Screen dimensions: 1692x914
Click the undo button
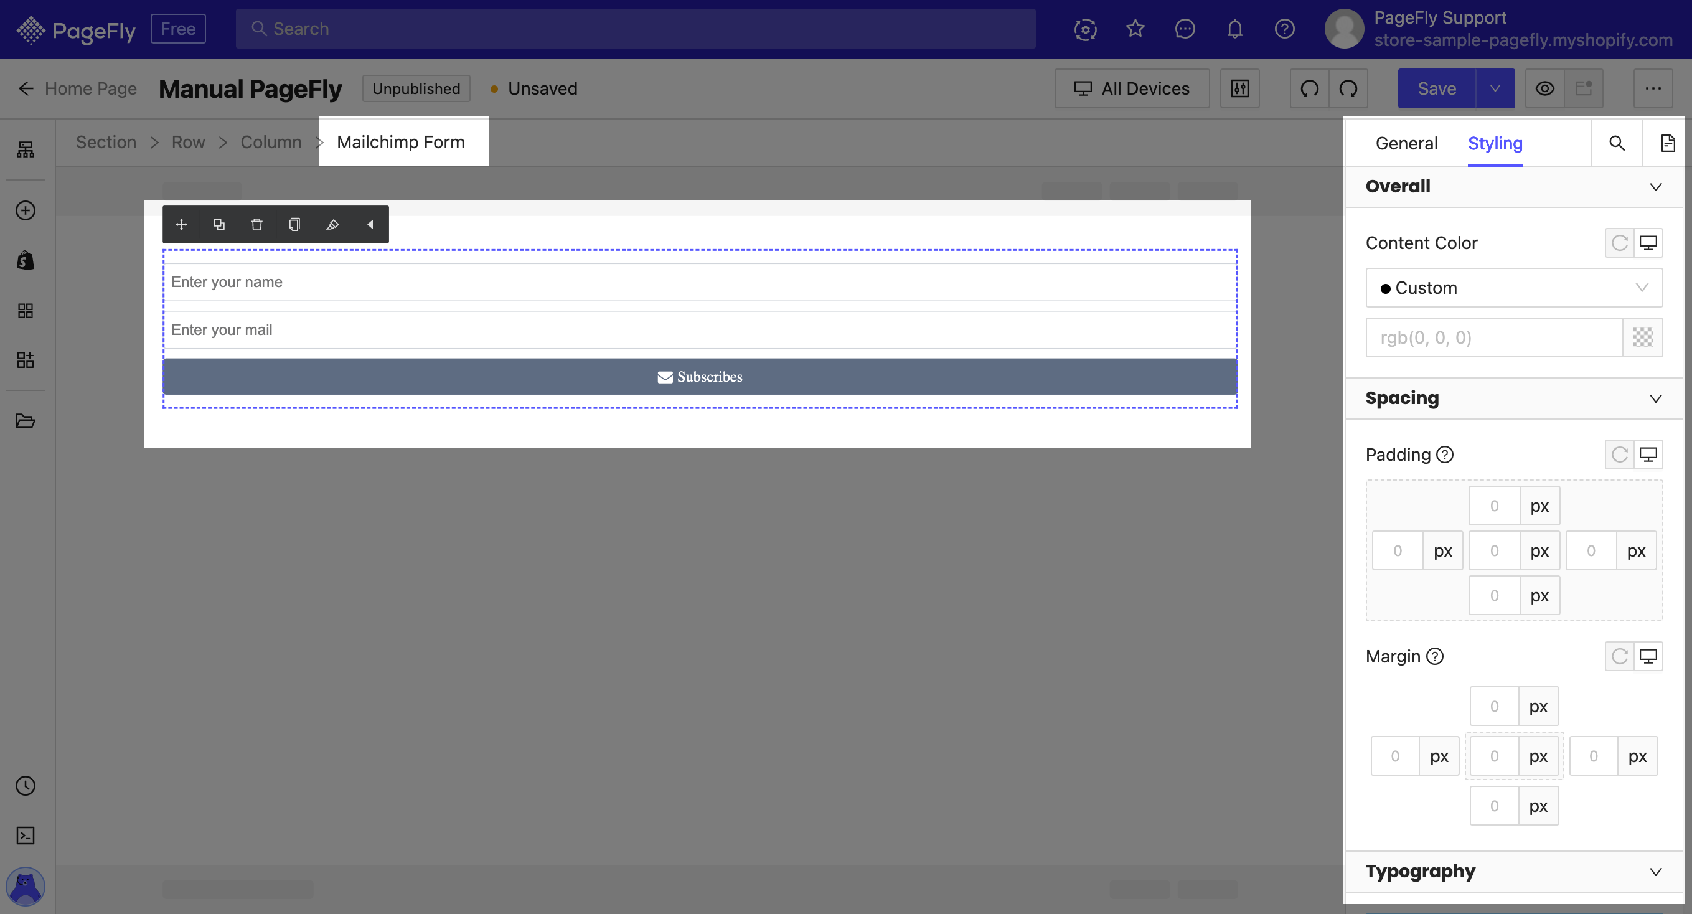[1310, 88]
